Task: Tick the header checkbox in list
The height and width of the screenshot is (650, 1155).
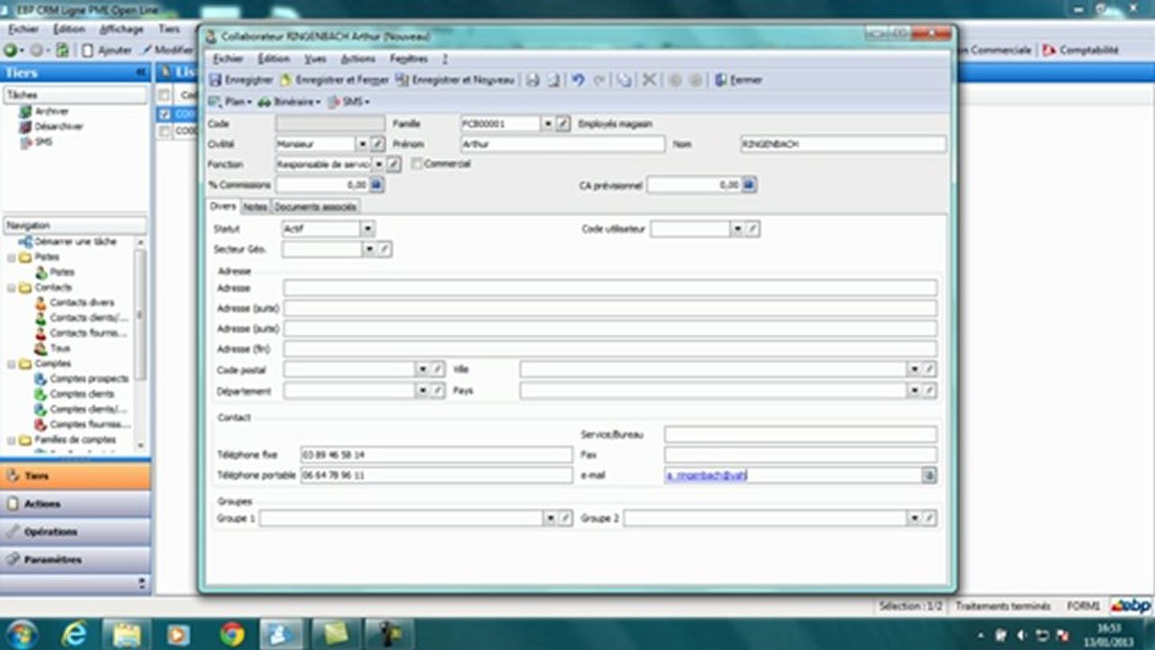Action: (164, 95)
